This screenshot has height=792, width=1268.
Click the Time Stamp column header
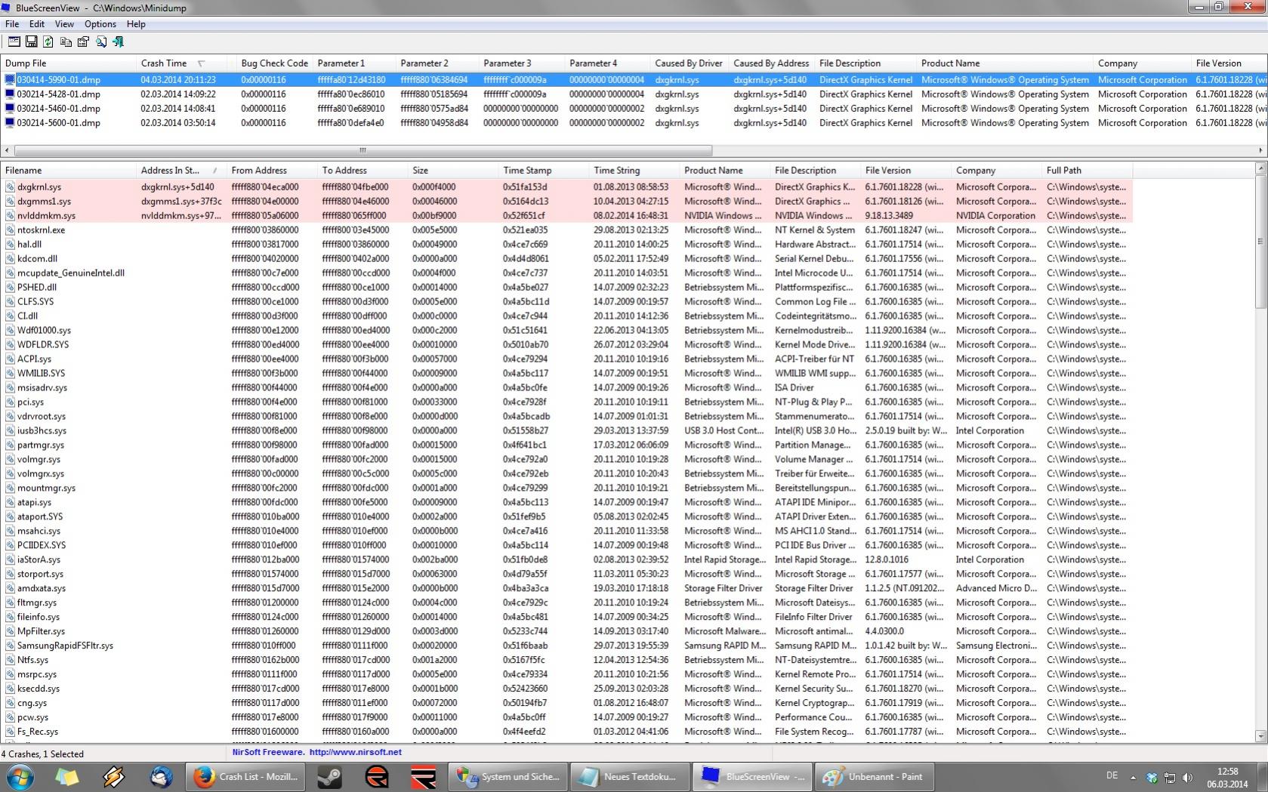tap(544, 171)
